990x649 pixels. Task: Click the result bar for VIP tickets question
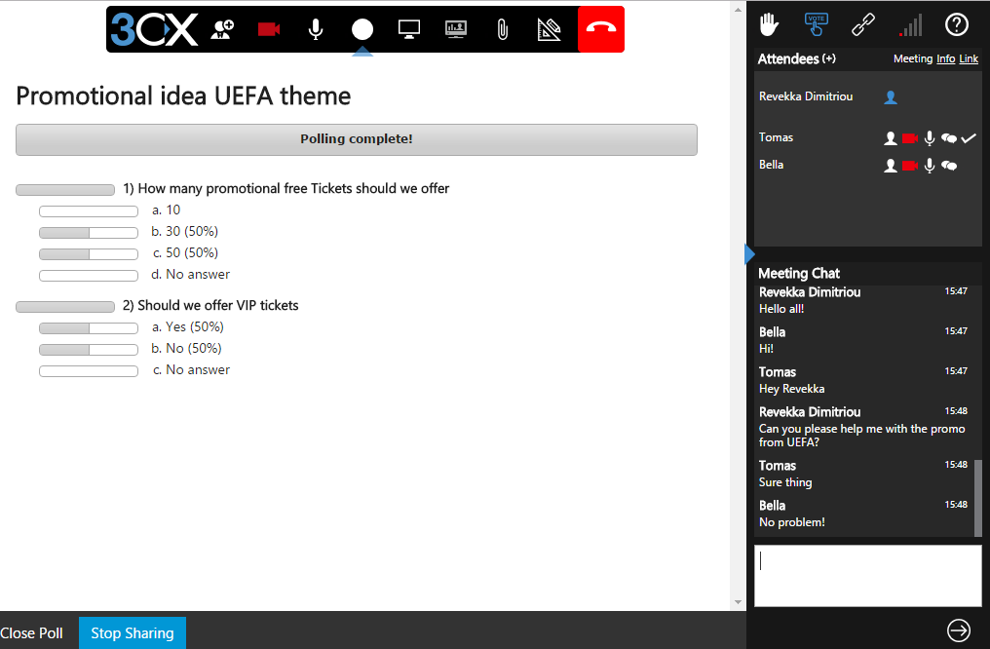[65, 307]
